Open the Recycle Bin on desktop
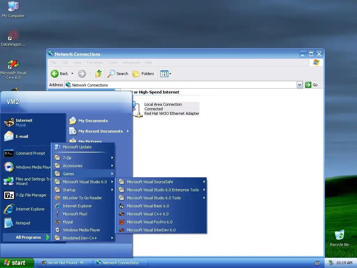Screen dimensions: 357x268 340,238
